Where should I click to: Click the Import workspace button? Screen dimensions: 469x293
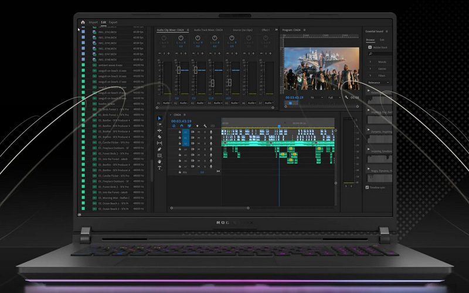pyautogui.click(x=93, y=22)
